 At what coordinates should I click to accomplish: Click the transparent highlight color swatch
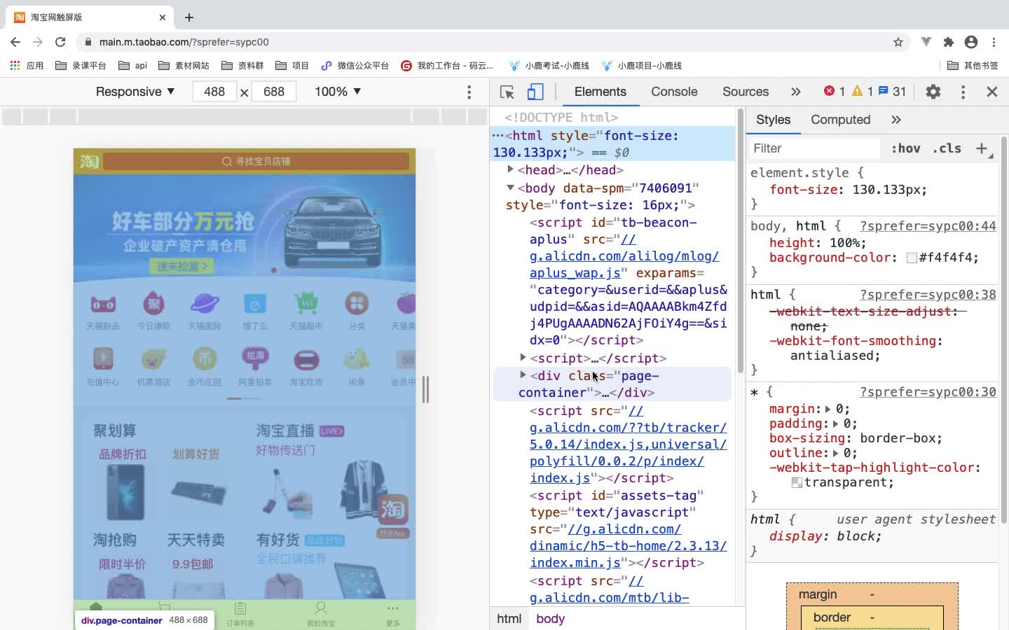coord(797,483)
